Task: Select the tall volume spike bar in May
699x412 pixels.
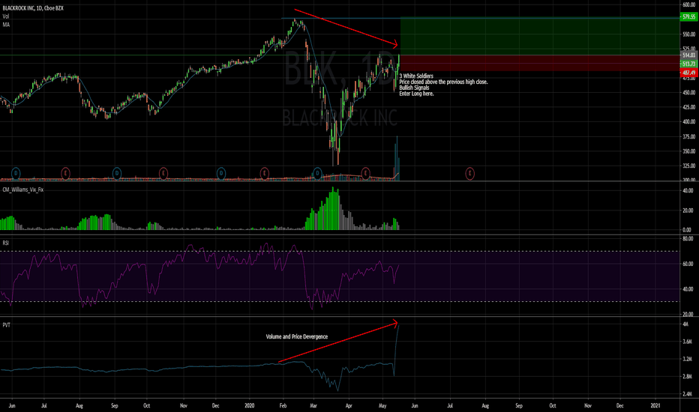Action: tap(397, 158)
